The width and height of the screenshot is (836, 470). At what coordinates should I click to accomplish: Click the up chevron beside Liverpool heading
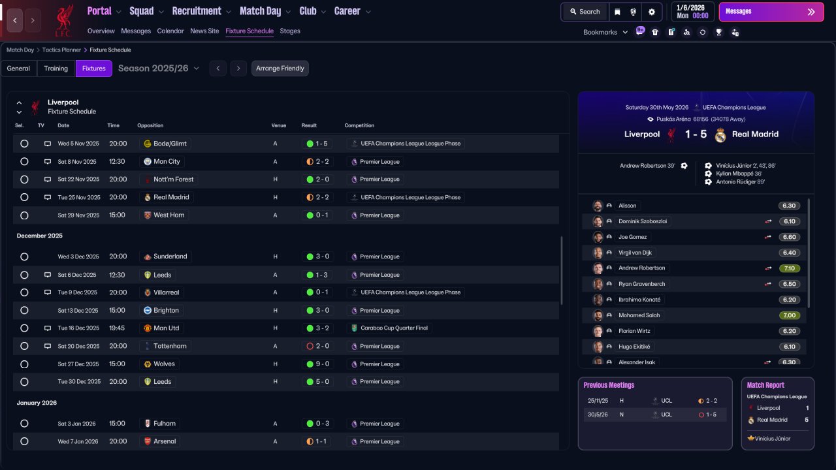[19, 103]
